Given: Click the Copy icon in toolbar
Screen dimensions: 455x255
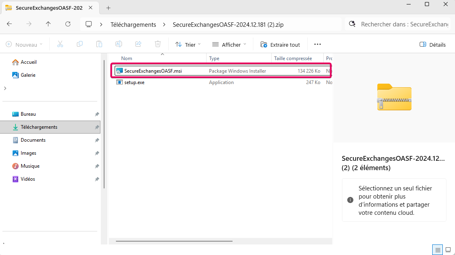Looking at the screenshot, I should (80, 44).
